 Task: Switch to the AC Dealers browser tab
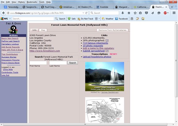point(86,7)
